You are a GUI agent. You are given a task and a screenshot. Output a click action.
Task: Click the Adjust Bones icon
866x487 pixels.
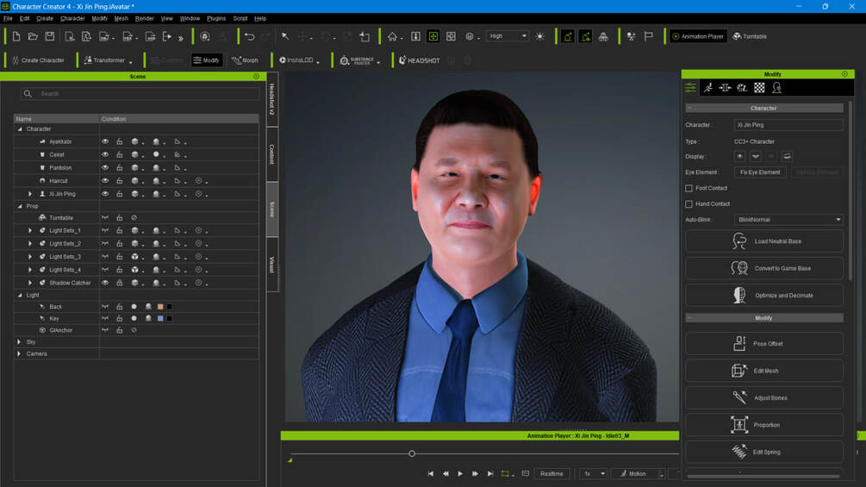[x=739, y=397]
